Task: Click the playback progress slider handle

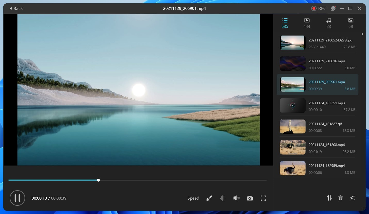Action: tap(98, 180)
